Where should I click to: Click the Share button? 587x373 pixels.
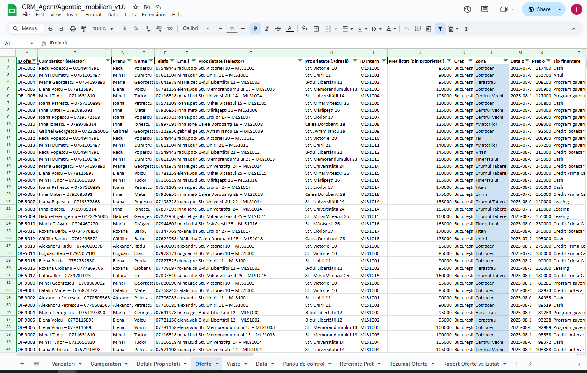539,9
